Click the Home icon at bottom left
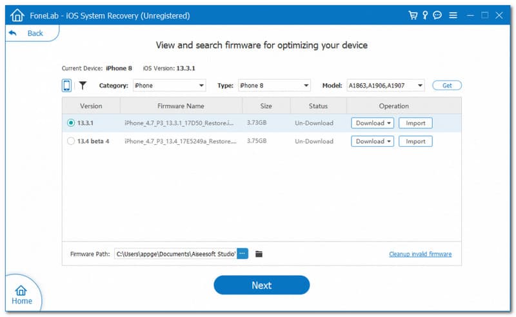 pos(21,291)
